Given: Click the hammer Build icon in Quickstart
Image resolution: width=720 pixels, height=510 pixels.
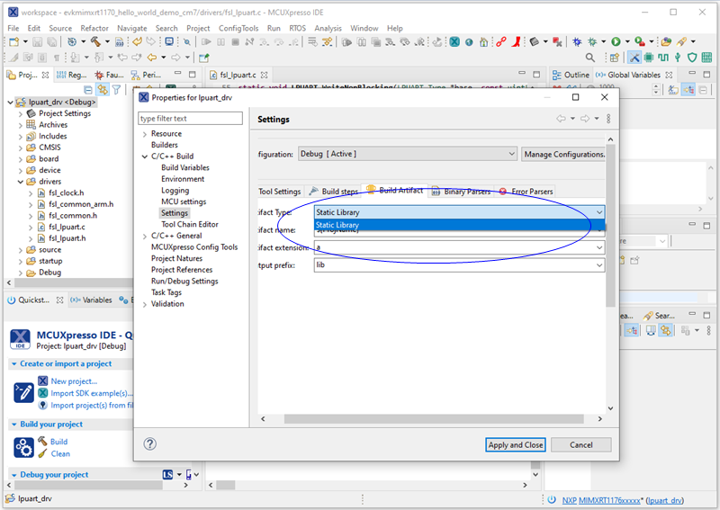Looking at the screenshot, I should pos(42,442).
